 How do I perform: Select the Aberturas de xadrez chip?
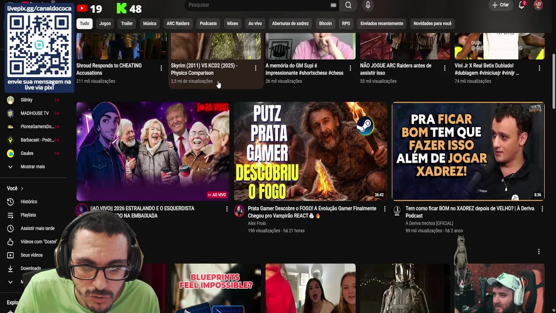point(290,23)
